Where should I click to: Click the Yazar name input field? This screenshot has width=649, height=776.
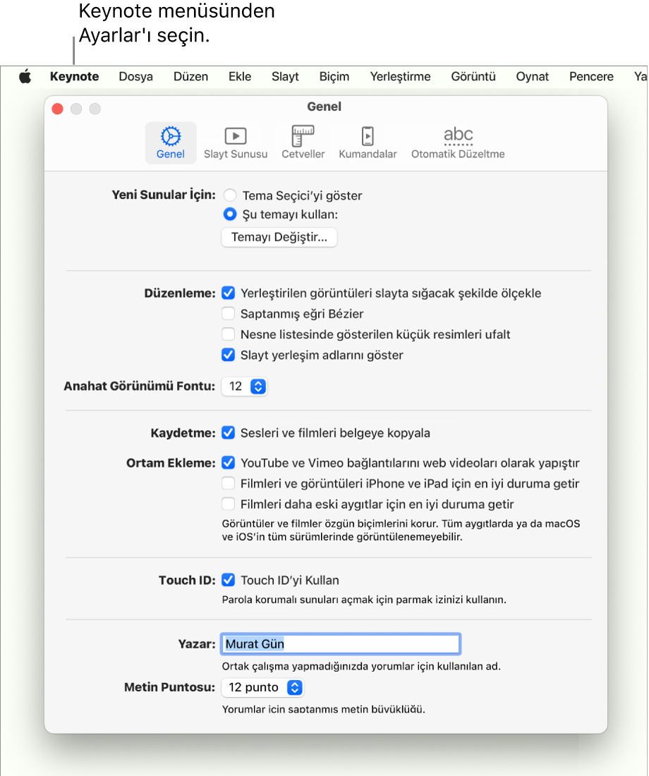coord(341,644)
